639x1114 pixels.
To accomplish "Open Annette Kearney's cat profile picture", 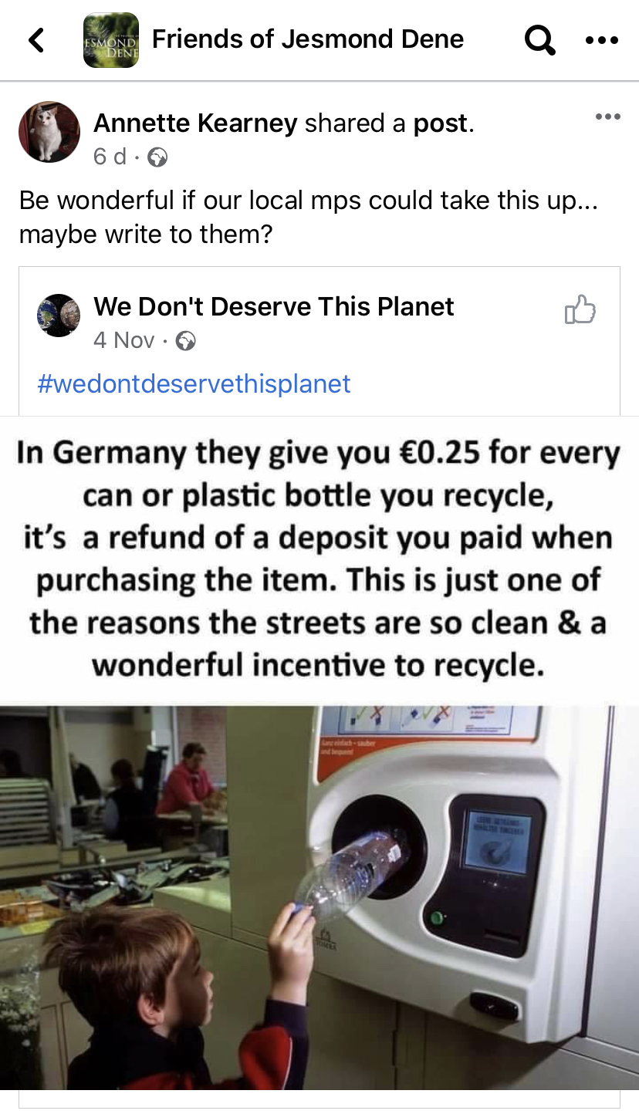I will click(49, 132).
